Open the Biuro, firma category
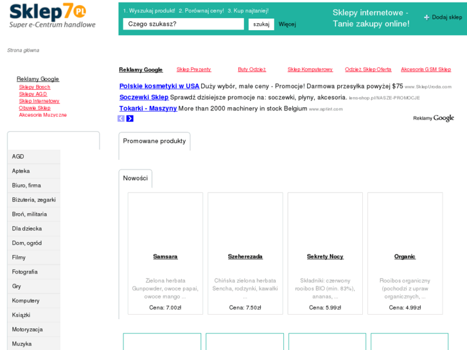467x350 pixels. 33,186
